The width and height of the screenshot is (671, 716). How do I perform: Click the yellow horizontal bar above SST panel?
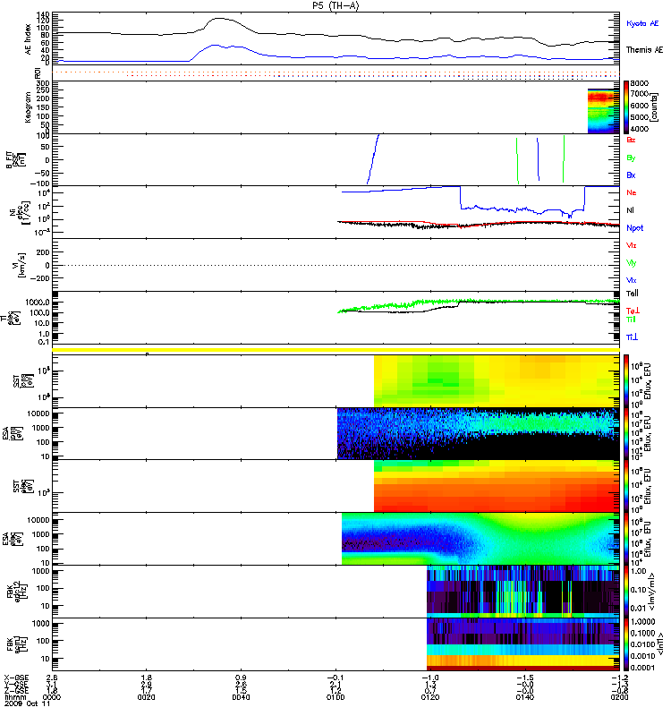[336, 350]
